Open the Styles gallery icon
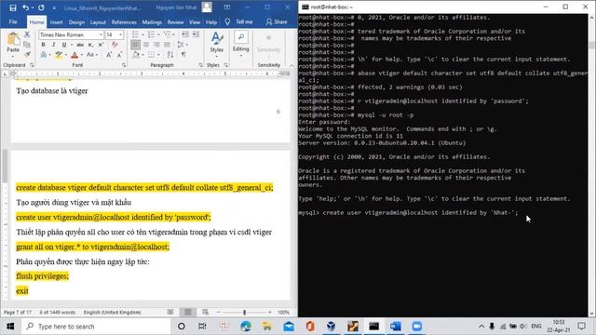This screenshot has width=596, height=335. click(x=217, y=39)
